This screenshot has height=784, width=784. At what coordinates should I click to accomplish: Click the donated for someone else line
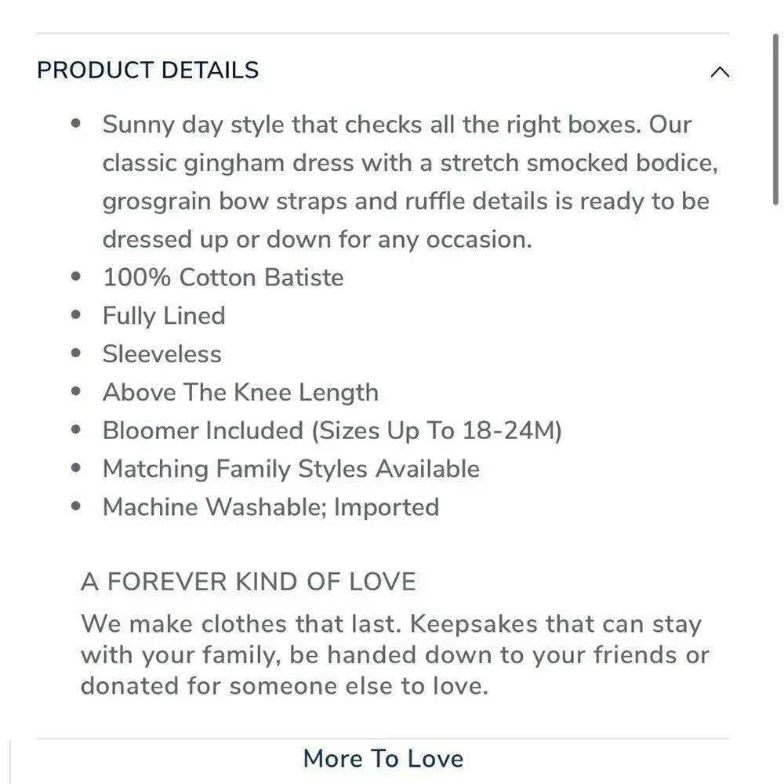tap(285, 685)
